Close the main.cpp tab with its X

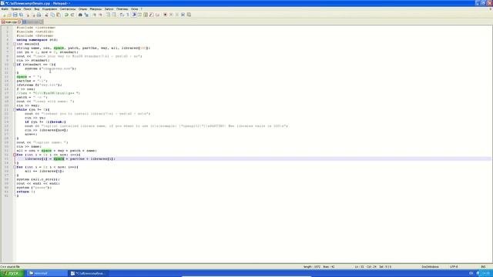19,22
